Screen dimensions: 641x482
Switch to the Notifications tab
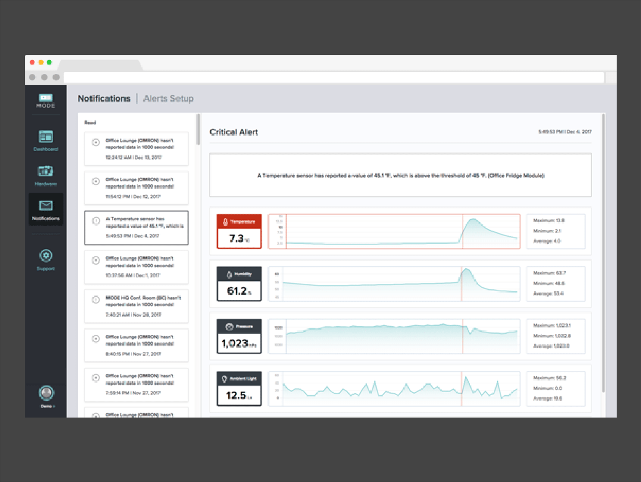104,99
